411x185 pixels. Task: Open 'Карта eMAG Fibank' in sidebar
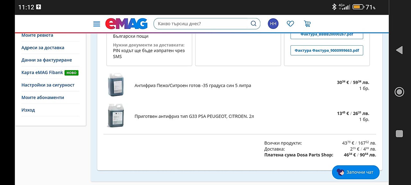tap(42, 73)
